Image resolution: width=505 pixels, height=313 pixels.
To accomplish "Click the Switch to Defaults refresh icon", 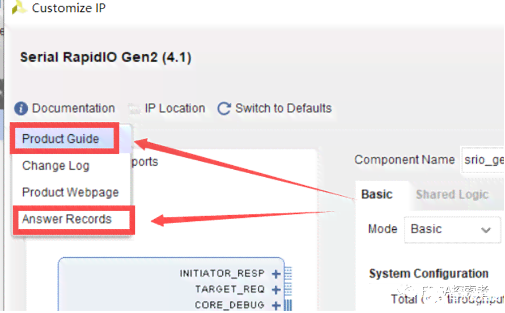I will 224,109.
